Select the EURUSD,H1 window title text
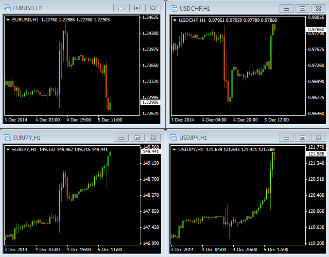The height and width of the screenshot is (257, 329). click(28, 8)
